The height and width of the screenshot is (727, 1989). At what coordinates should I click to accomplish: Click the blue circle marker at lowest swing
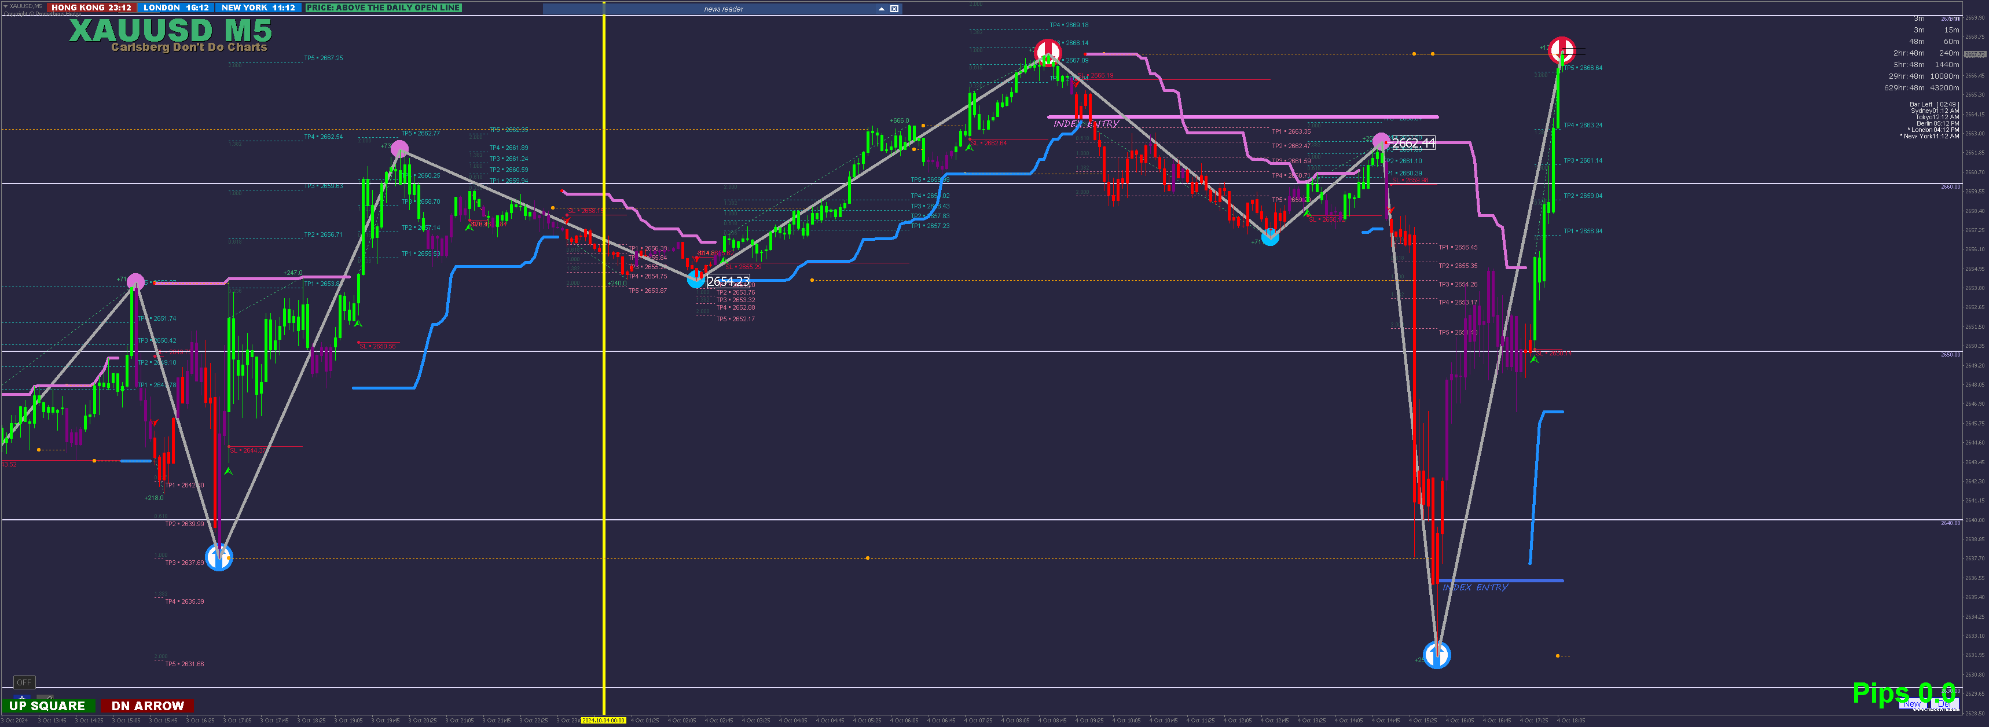[x=1436, y=655]
